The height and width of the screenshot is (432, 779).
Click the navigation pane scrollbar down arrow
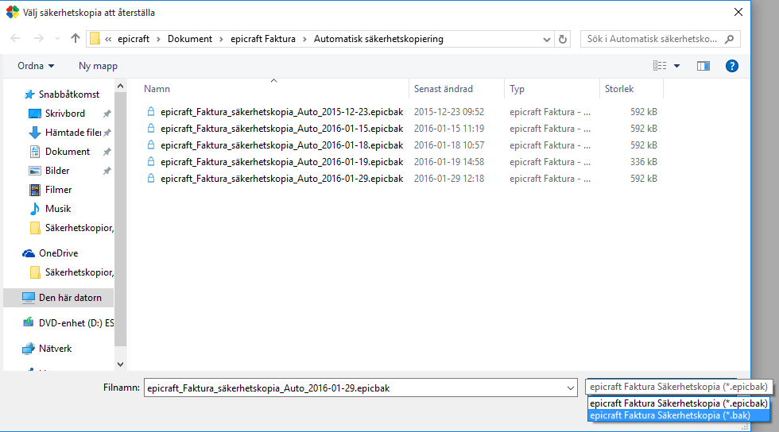point(120,364)
